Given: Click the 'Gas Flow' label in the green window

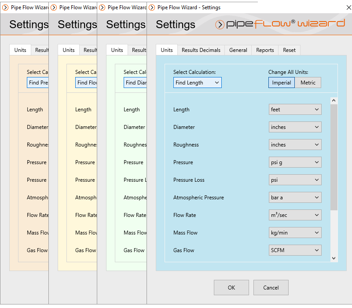Looking at the screenshot, I should click(x=134, y=250).
